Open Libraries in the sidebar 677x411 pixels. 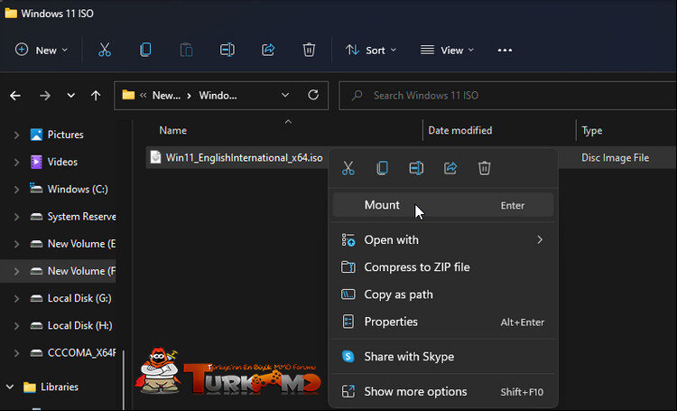(x=60, y=387)
